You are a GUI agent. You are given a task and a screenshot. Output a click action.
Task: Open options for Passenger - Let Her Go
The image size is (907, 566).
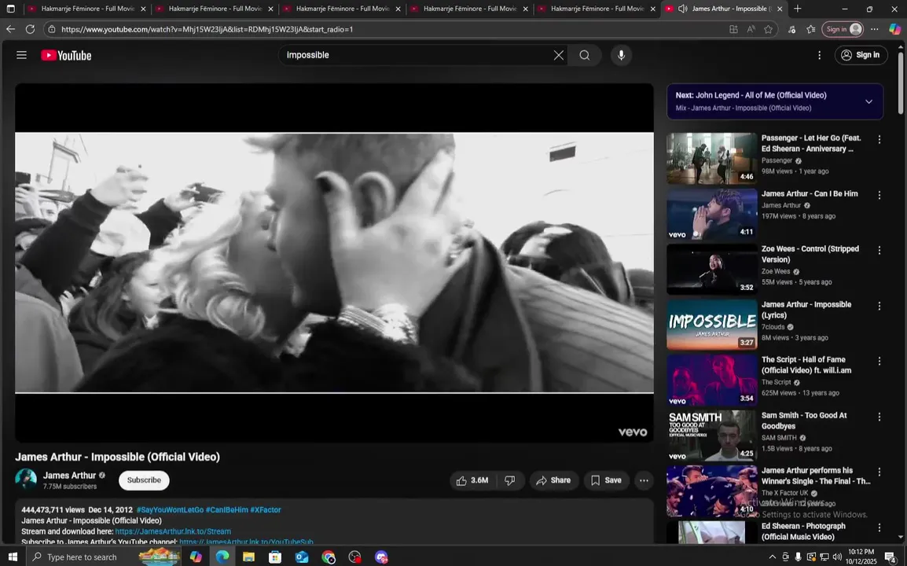(x=879, y=139)
